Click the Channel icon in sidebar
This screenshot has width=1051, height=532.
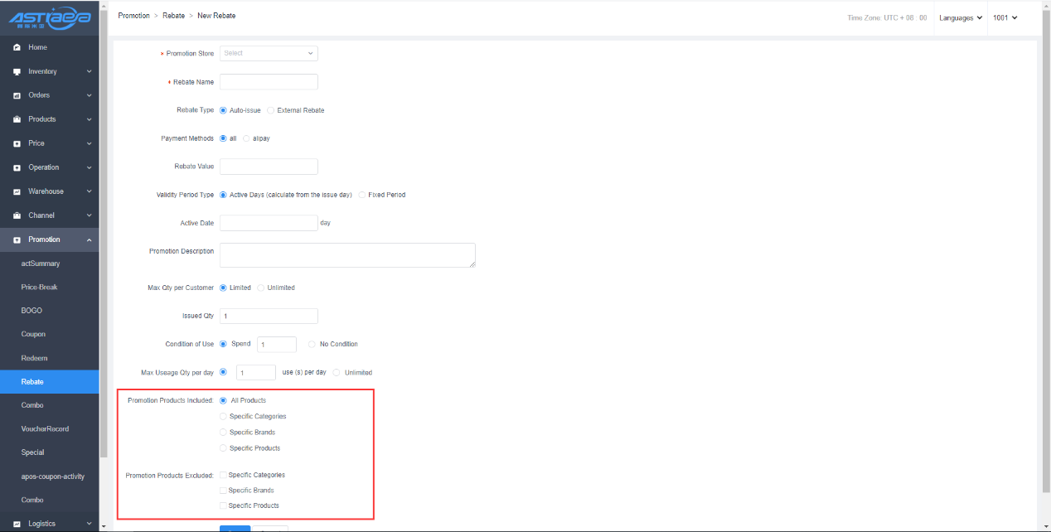[x=17, y=215]
